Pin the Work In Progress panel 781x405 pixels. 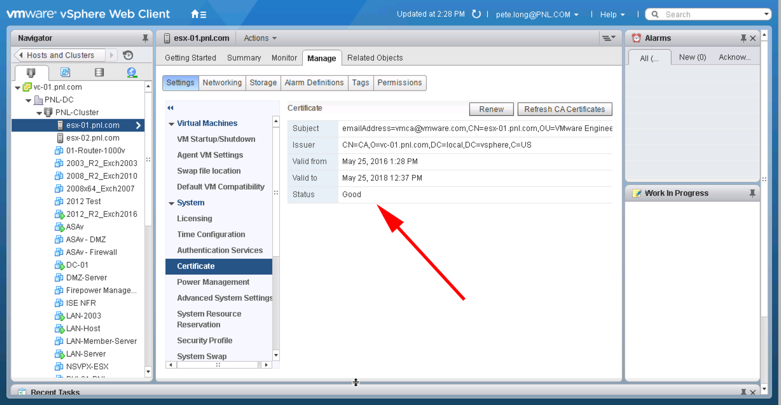coord(752,193)
